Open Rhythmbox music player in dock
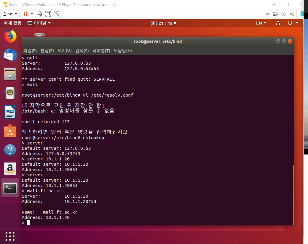This screenshot has height=244, width=308. coord(10,93)
